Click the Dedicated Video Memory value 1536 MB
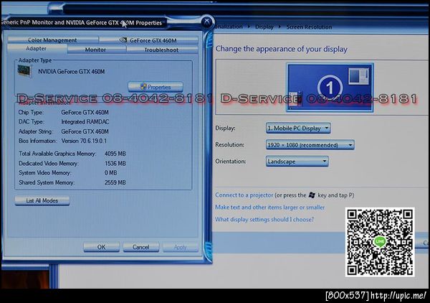Image resolution: width=430 pixels, height=303 pixels. click(115, 164)
